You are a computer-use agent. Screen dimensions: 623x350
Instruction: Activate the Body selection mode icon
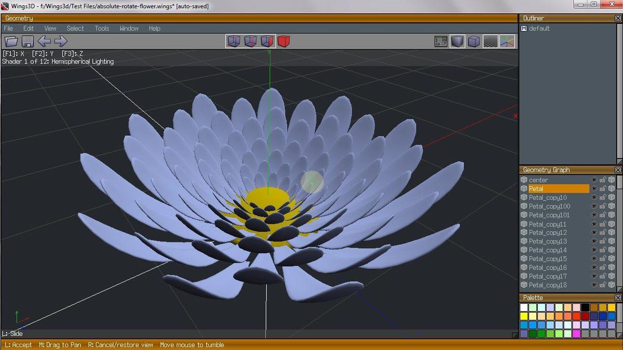(x=283, y=41)
